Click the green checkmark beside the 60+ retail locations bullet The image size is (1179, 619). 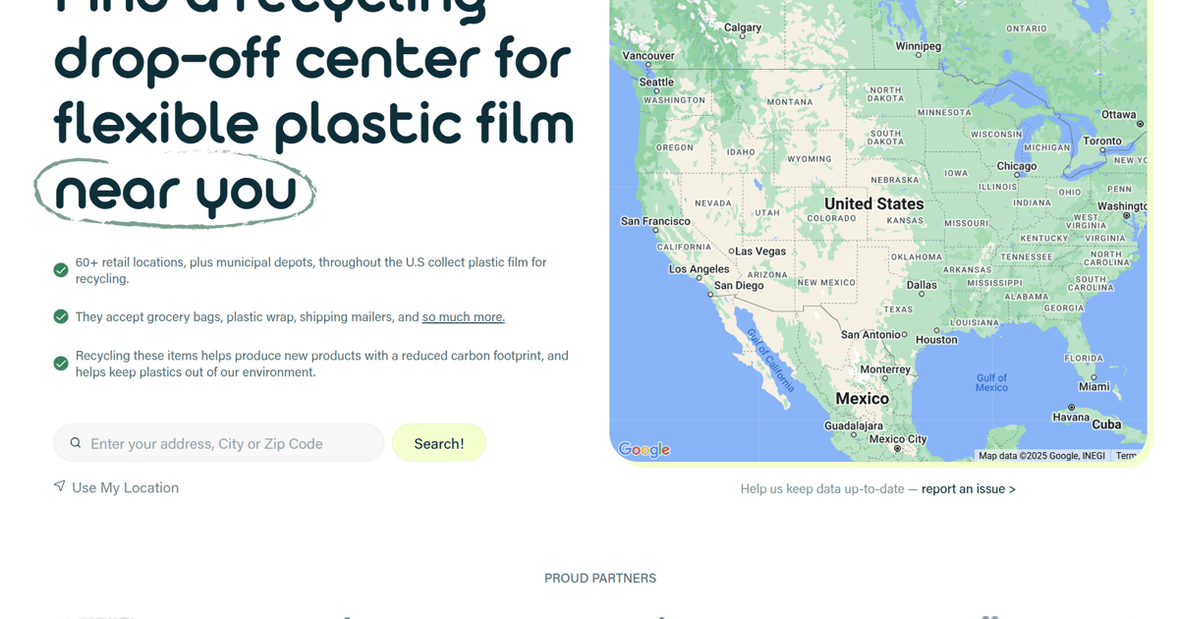60,269
